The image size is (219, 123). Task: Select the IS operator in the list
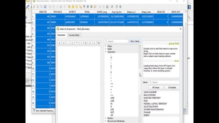tap(111, 107)
